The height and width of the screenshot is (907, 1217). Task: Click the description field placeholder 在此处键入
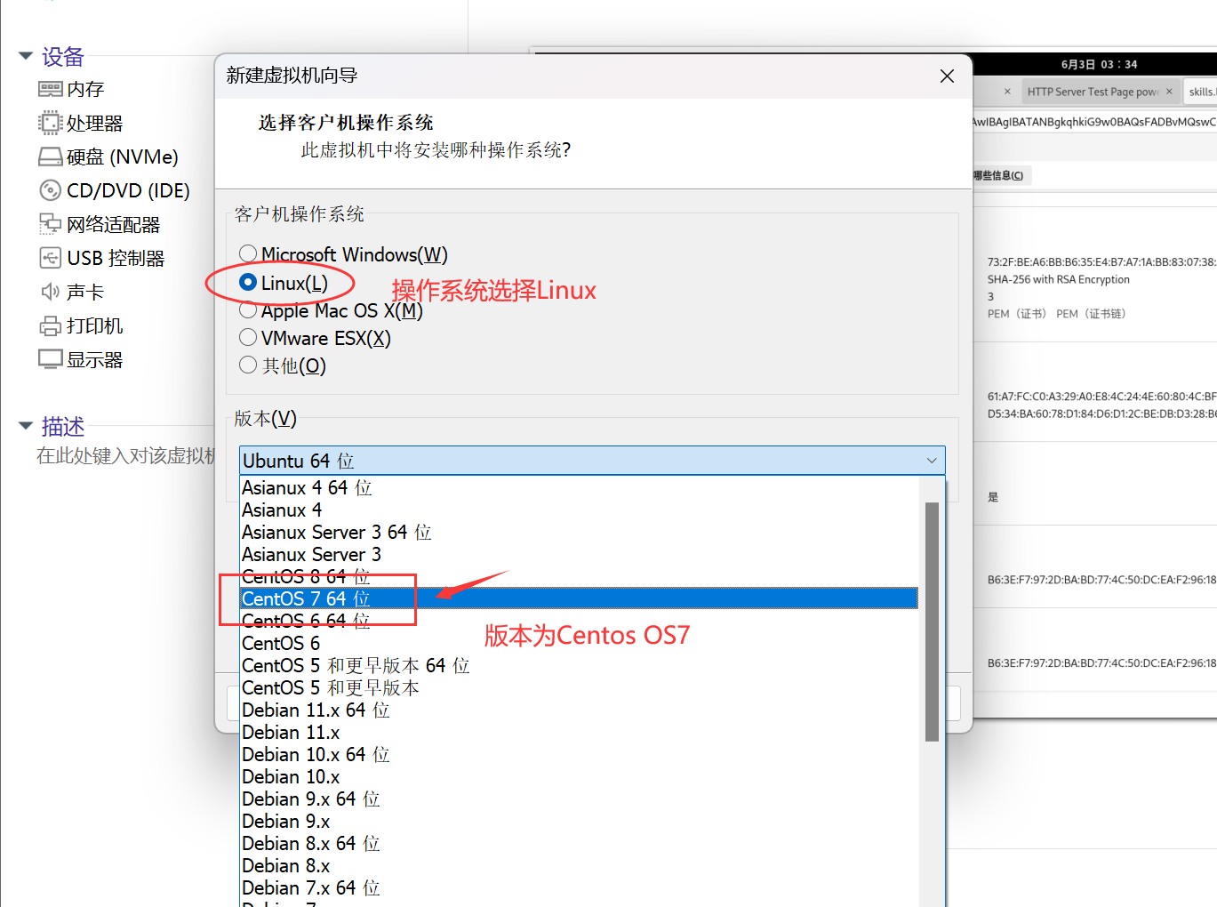tap(126, 455)
